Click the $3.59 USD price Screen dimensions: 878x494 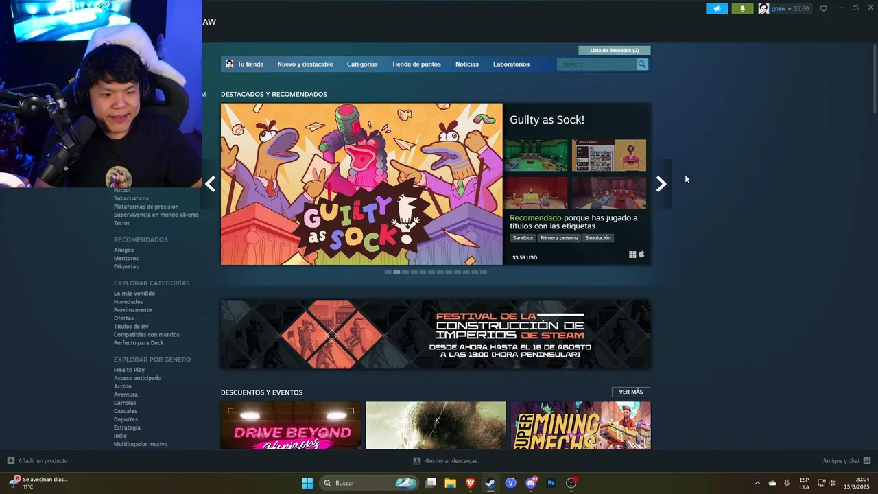click(525, 257)
